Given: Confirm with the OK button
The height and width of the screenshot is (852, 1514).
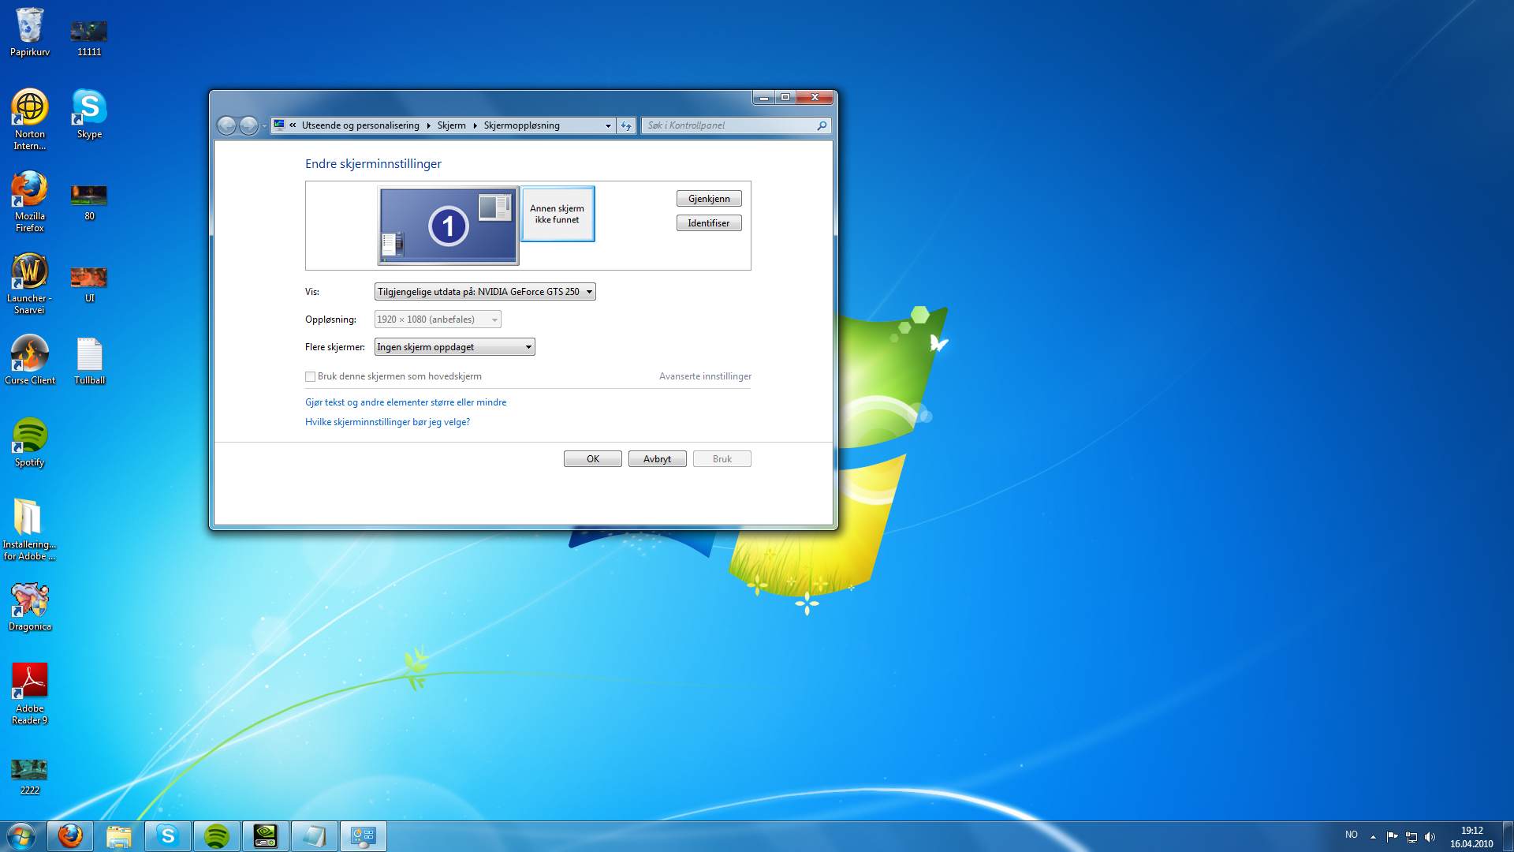Looking at the screenshot, I should pyautogui.click(x=593, y=459).
